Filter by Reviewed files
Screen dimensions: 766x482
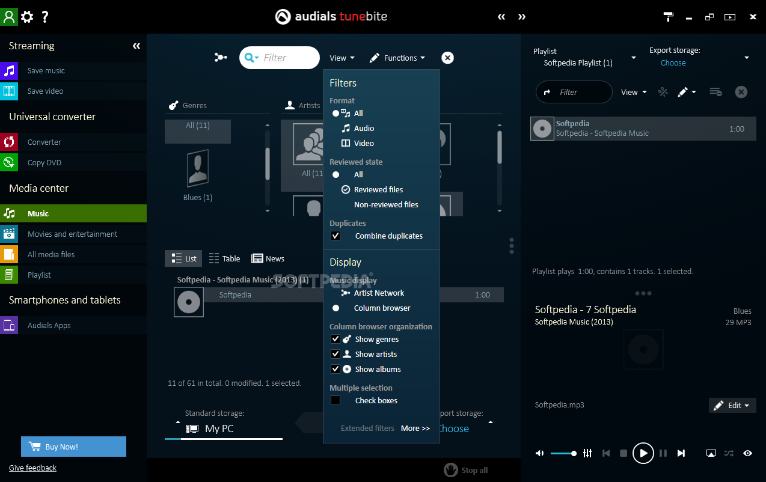coord(372,190)
